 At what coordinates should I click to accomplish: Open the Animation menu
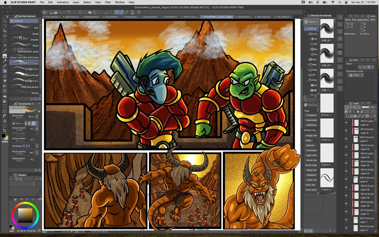point(63,2)
